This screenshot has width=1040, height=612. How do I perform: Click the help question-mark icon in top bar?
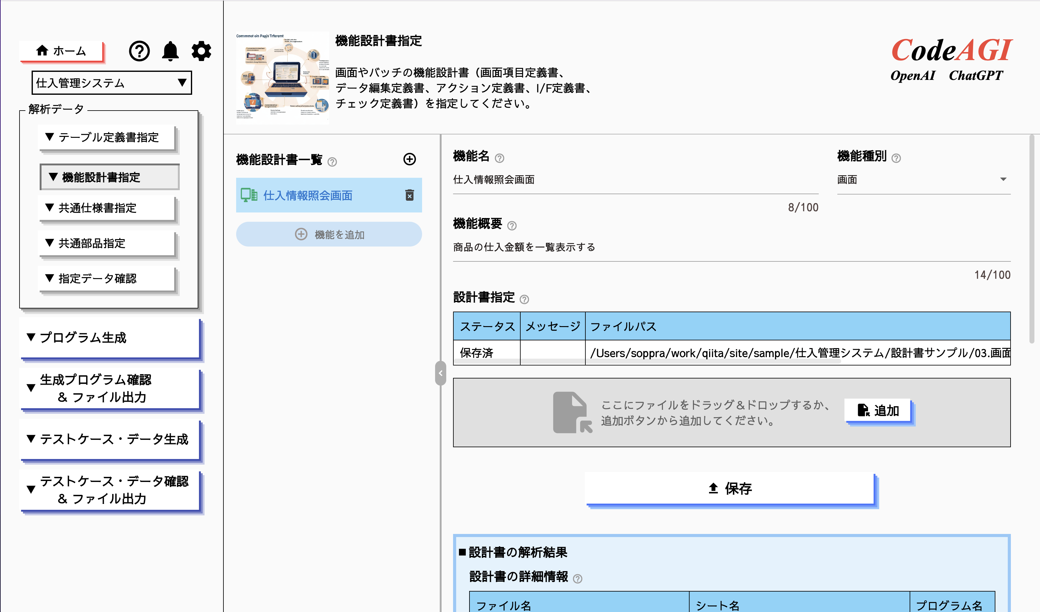(139, 51)
